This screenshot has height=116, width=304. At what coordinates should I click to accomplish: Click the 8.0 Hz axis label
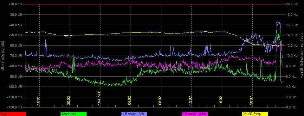coord(291,66)
